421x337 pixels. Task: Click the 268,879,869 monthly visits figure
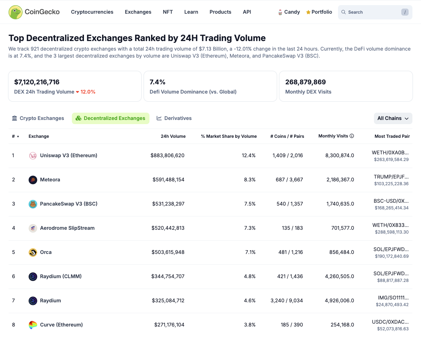coord(306,82)
